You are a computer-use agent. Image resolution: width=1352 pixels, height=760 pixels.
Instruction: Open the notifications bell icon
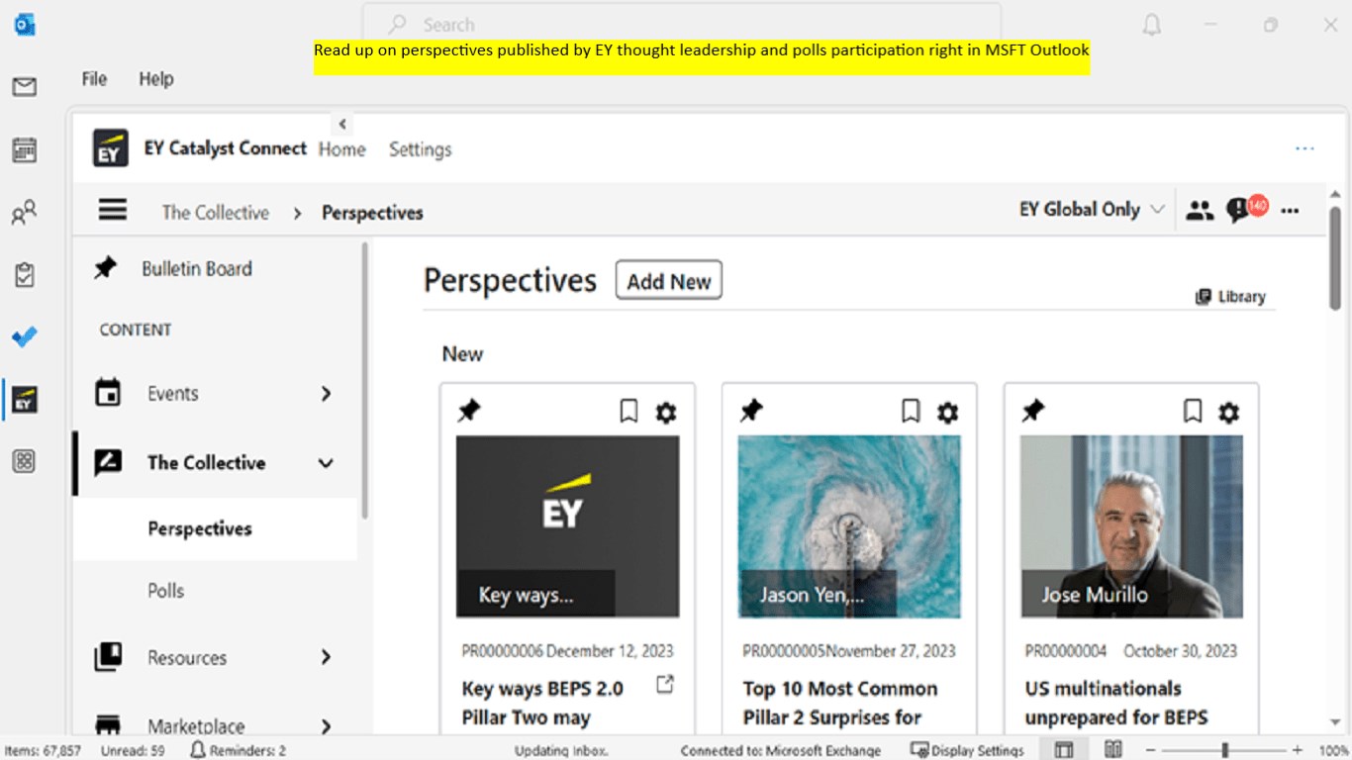coord(1151,26)
